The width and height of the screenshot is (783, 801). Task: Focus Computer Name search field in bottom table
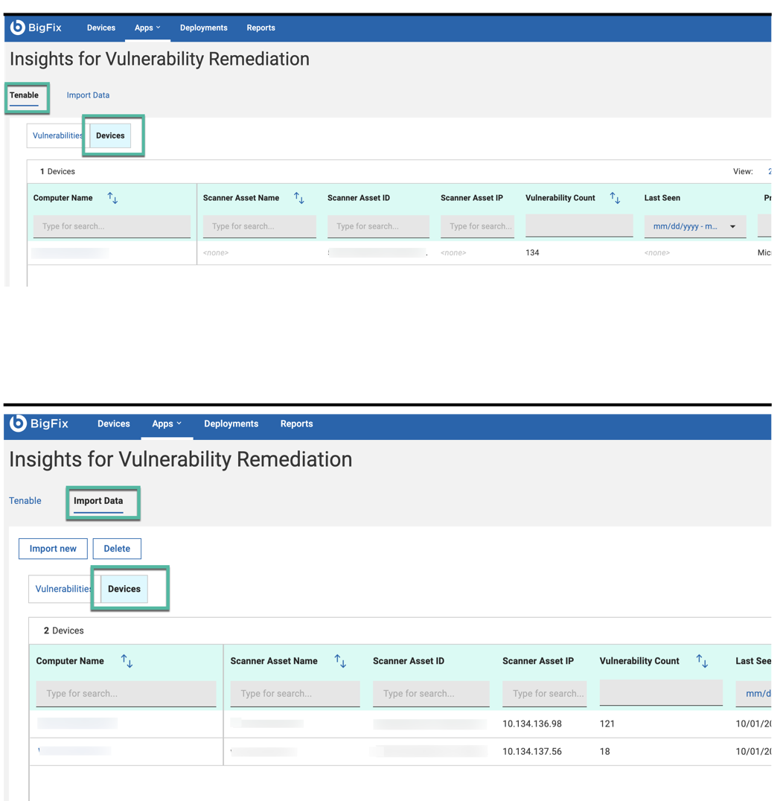click(127, 694)
